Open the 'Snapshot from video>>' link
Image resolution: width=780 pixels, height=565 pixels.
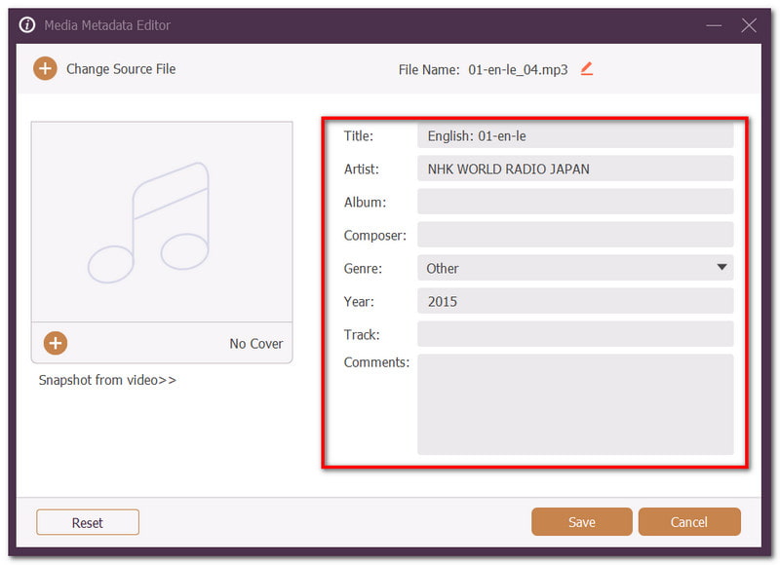(x=107, y=380)
